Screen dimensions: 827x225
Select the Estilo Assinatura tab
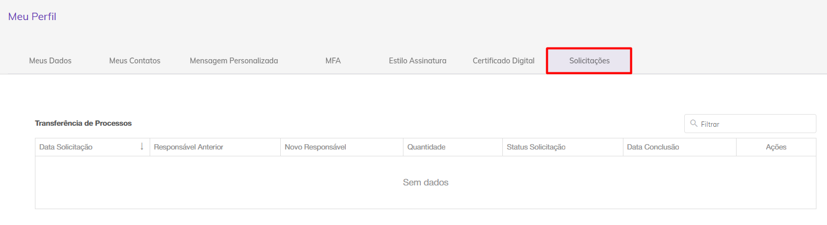tap(418, 61)
